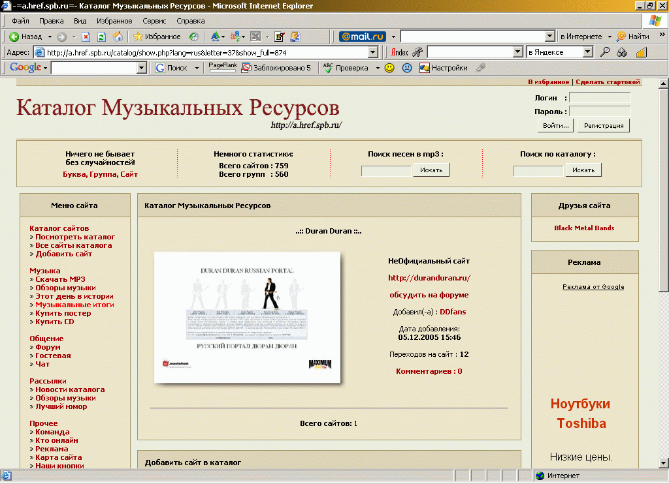Click the Mail.ru logo button
This screenshot has height=484, width=669.
362,37
